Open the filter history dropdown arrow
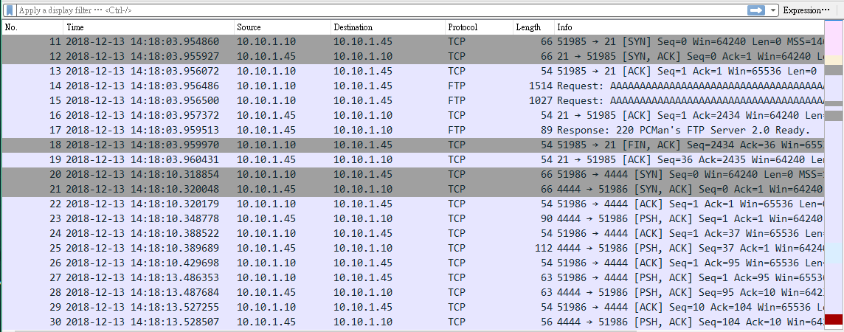Screen dimensions: 844x332 [773, 10]
